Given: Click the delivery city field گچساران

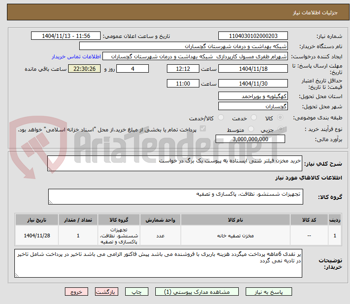Looking at the screenshot, I should [253, 106].
